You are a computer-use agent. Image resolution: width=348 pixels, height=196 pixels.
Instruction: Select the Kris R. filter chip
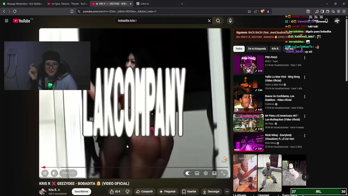pyautogui.click(x=275, y=49)
